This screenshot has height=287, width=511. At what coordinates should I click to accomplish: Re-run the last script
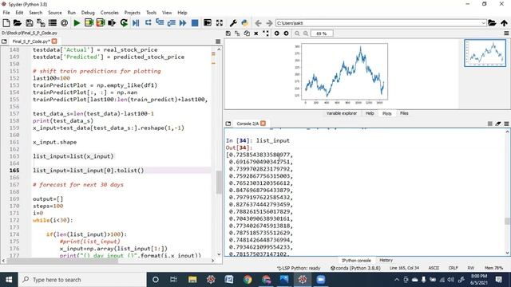124,23
